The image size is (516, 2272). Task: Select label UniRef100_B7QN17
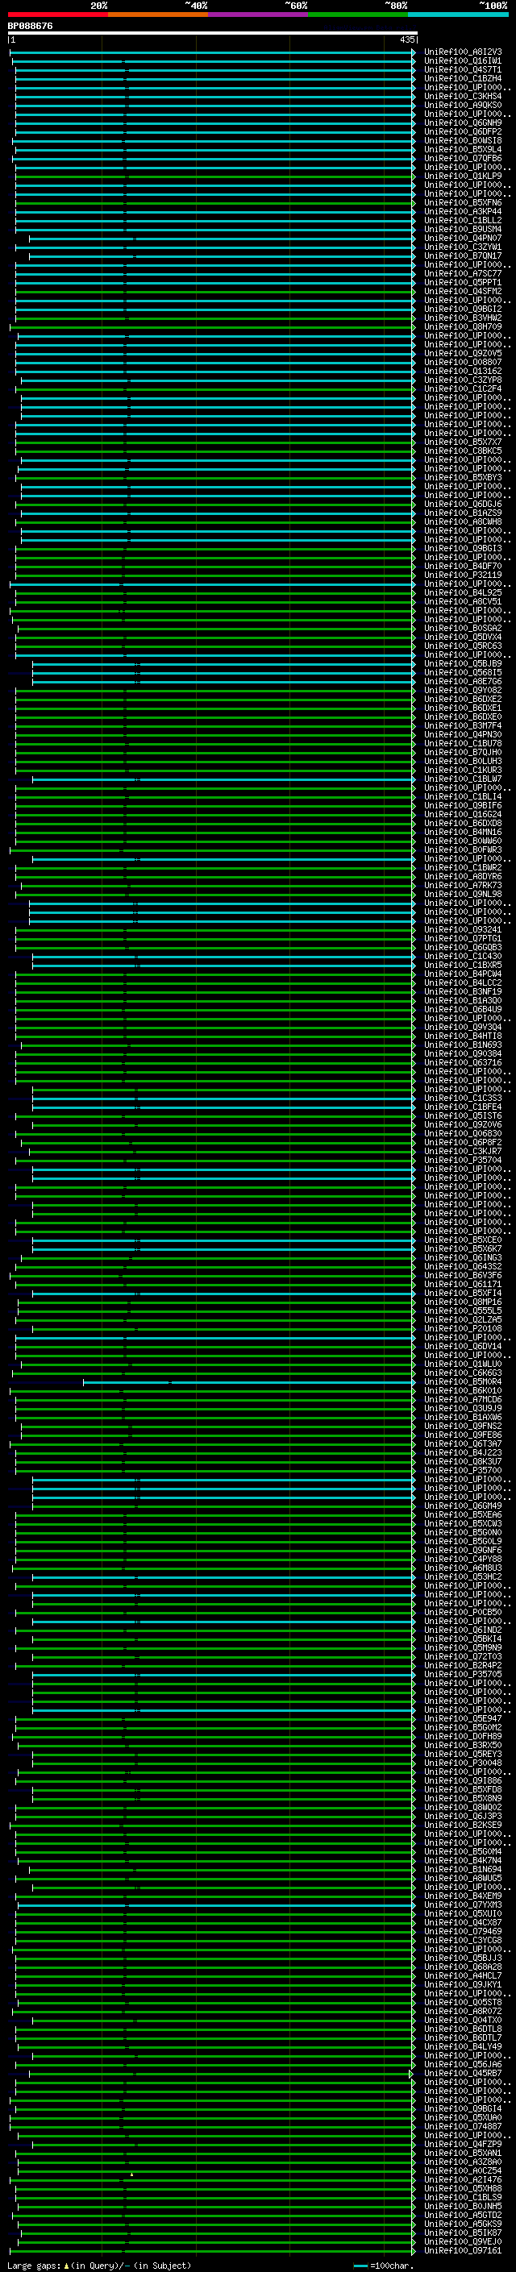tap(463, 255)
